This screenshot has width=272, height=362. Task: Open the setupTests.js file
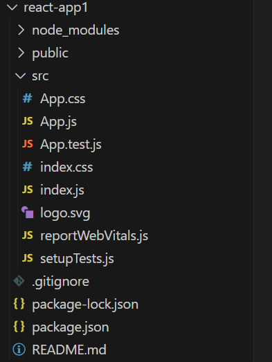pyautogui.click(x=77, y=259)
